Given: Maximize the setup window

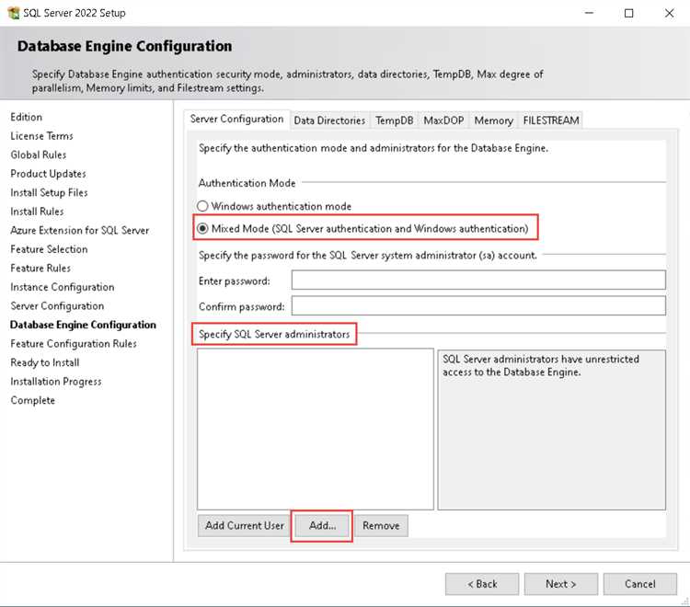Looking at the screenshot, I should [628, 13].
